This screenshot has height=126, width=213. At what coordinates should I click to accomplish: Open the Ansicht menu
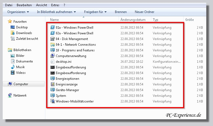point(41,5)
